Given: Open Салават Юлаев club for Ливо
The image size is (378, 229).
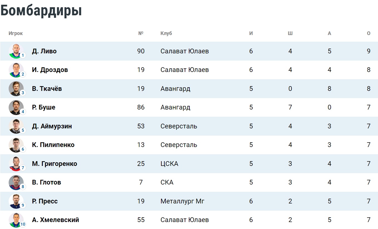Looking at the screenshot, I should tap(185, 51).
